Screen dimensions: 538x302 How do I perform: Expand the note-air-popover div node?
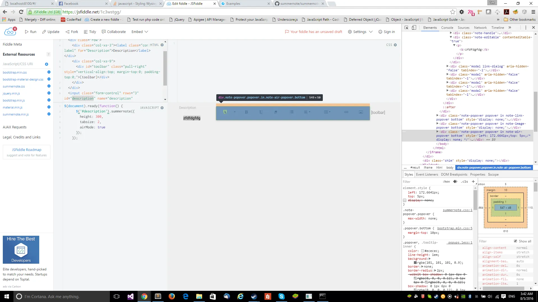[437, 132]
